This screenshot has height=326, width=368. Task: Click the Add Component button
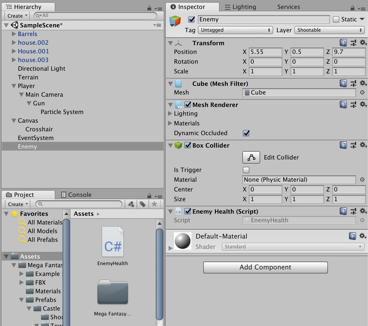coord(265,267)
